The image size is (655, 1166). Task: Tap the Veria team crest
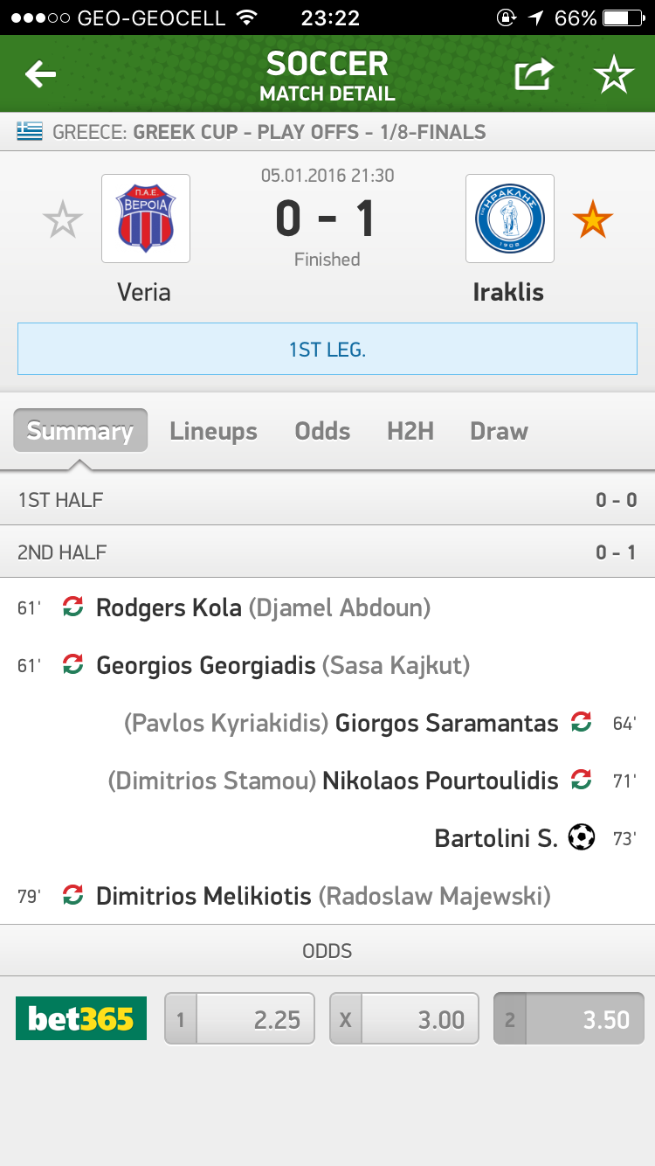point(146,219)
